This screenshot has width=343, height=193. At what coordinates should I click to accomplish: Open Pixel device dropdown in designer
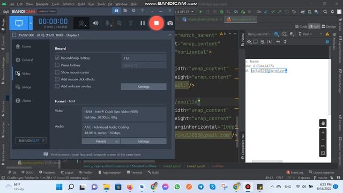click(305, 34)
